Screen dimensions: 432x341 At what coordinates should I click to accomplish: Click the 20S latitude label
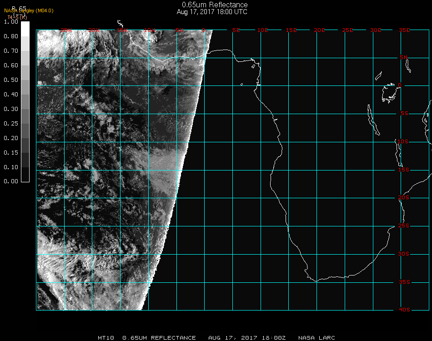point(404,198)
